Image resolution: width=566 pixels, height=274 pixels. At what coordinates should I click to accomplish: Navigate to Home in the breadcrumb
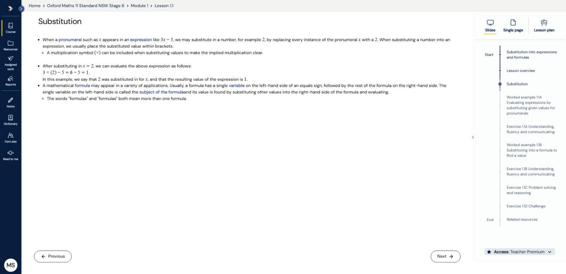[x=35, y=6]
